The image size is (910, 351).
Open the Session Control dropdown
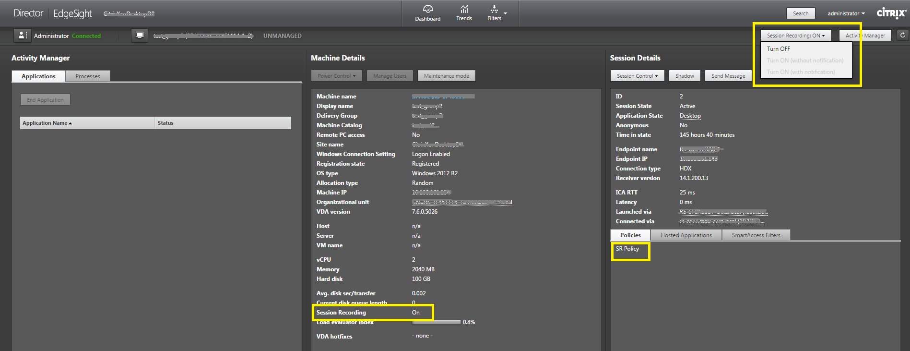(x=637, y=76)
